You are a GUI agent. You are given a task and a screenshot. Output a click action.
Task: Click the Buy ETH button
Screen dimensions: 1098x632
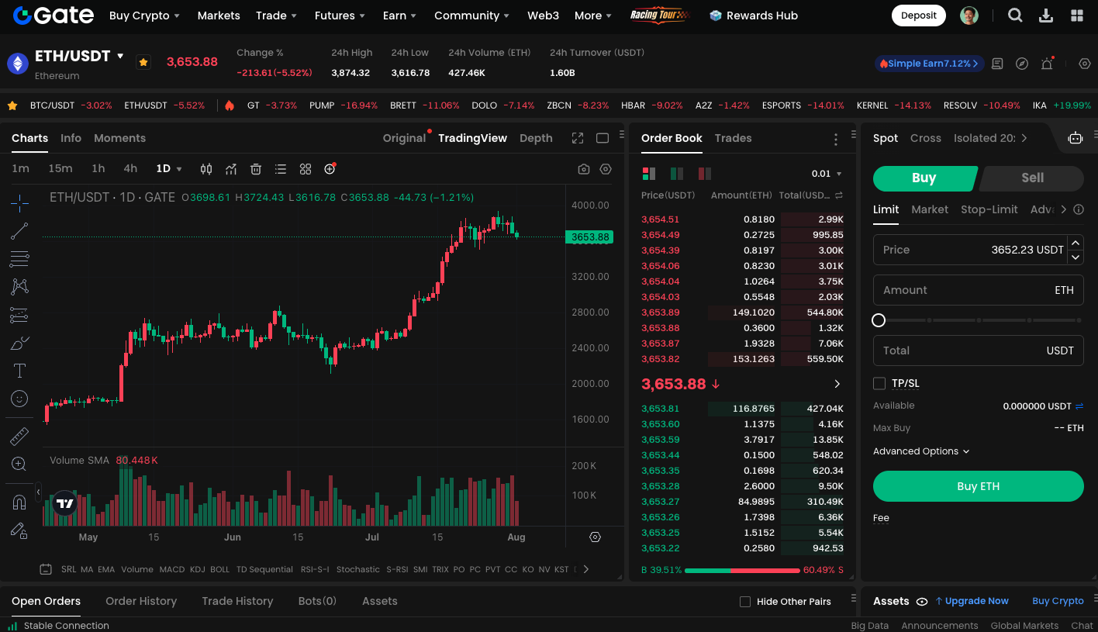tap(978, 486)
